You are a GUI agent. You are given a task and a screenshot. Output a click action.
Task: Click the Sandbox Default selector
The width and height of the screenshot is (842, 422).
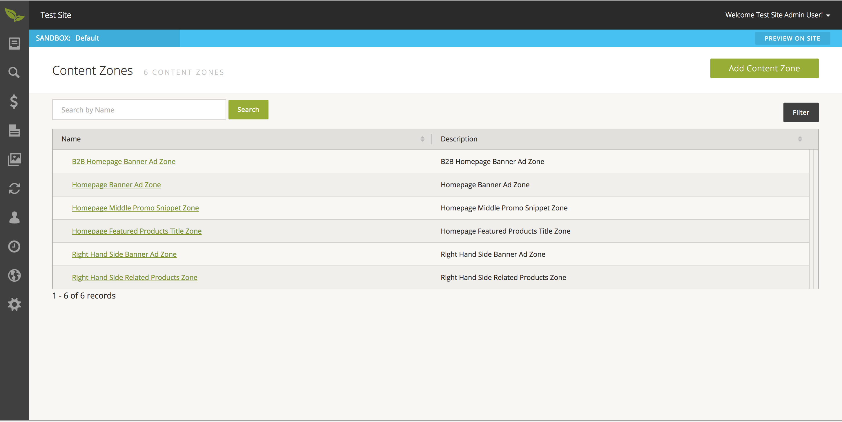[x=104, y=38]
